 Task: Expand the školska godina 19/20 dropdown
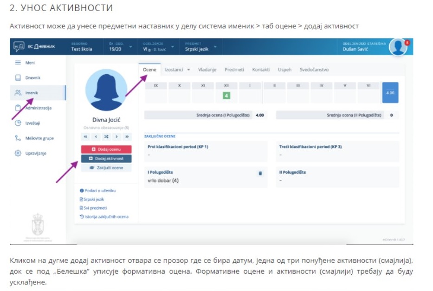130,46
